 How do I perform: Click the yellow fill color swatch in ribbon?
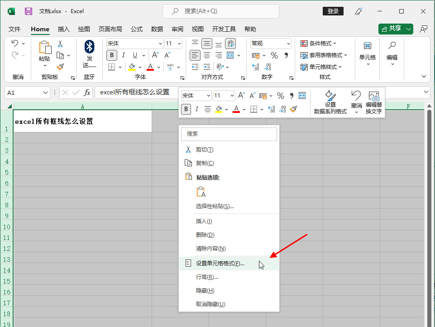132,67
